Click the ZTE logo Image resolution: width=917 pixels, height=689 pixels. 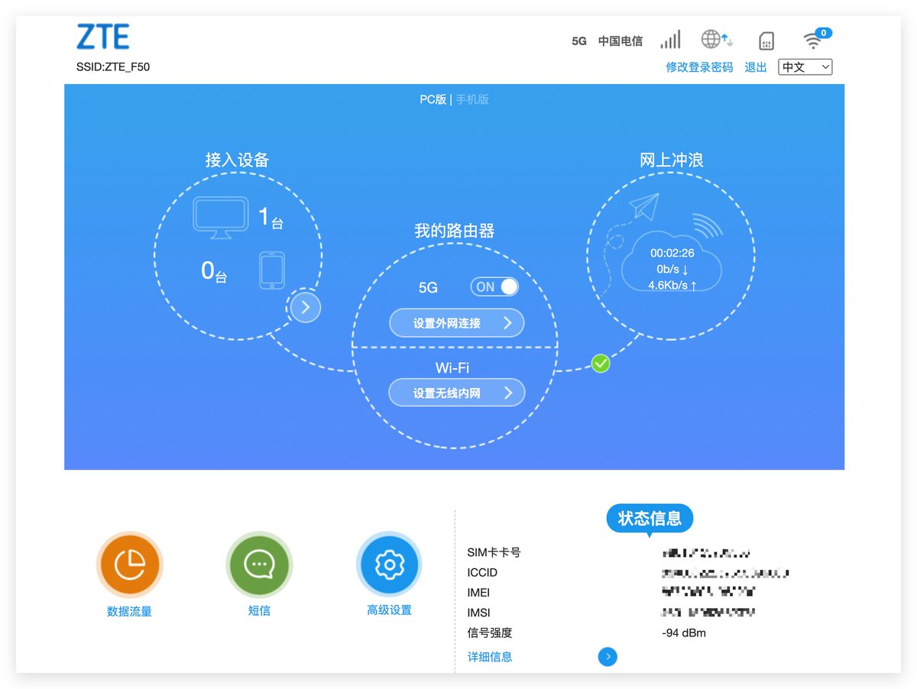click(102, 37)
